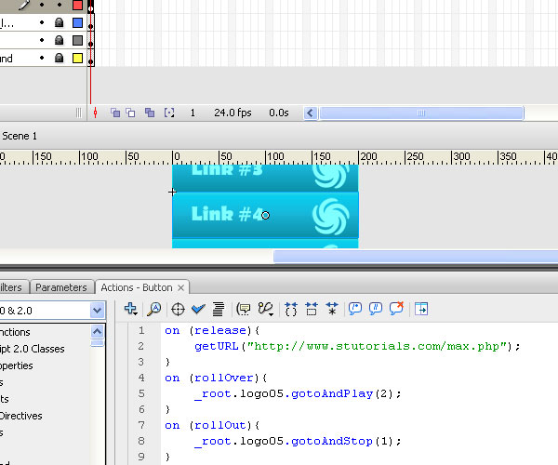Switch to Parameters tab
Viewport: 558px width, 465px height.
(61, 287)
